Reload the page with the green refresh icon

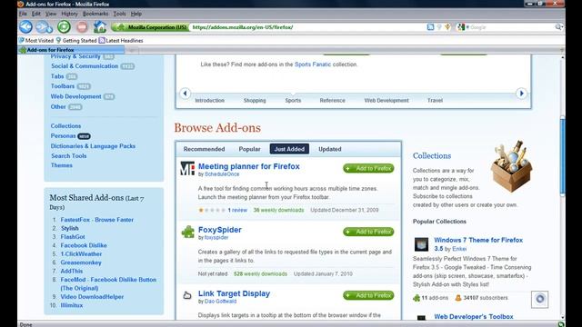[x=64, y=27]
